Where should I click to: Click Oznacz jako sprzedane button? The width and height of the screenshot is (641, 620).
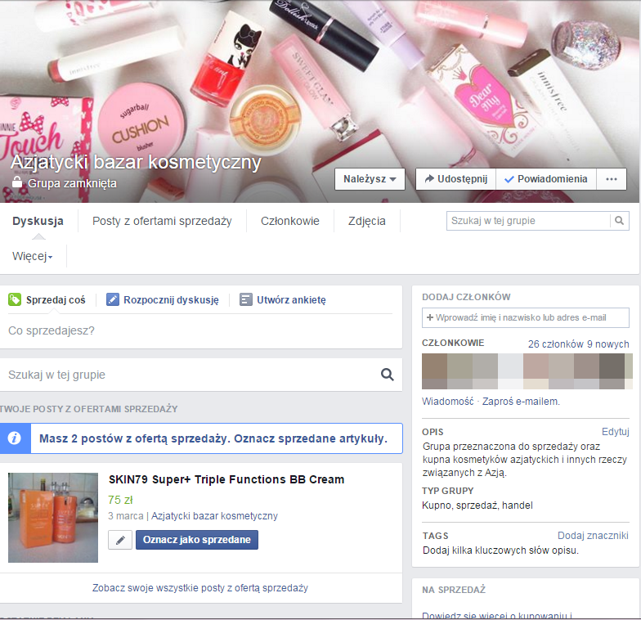[196, 540]
